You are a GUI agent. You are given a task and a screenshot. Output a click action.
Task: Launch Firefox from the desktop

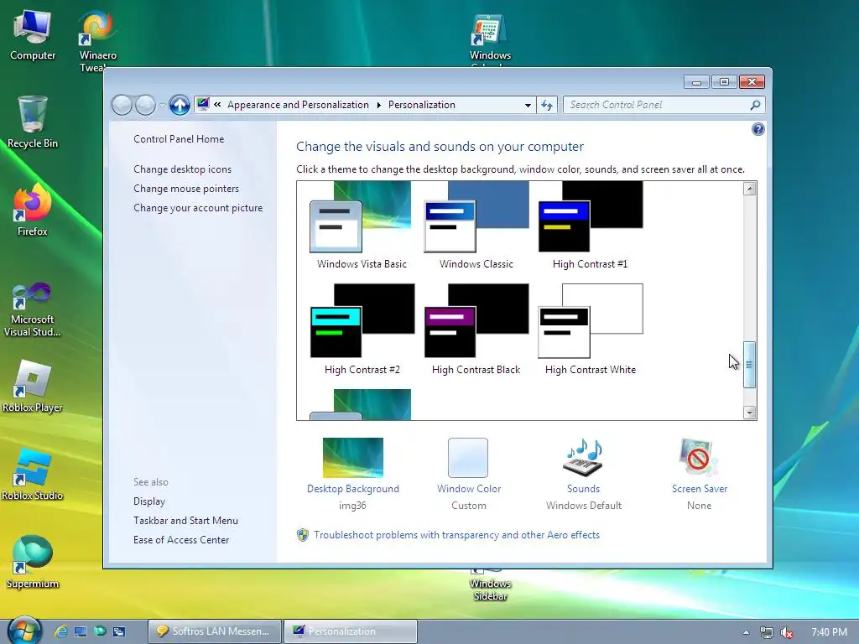click(x=33, y=210)
